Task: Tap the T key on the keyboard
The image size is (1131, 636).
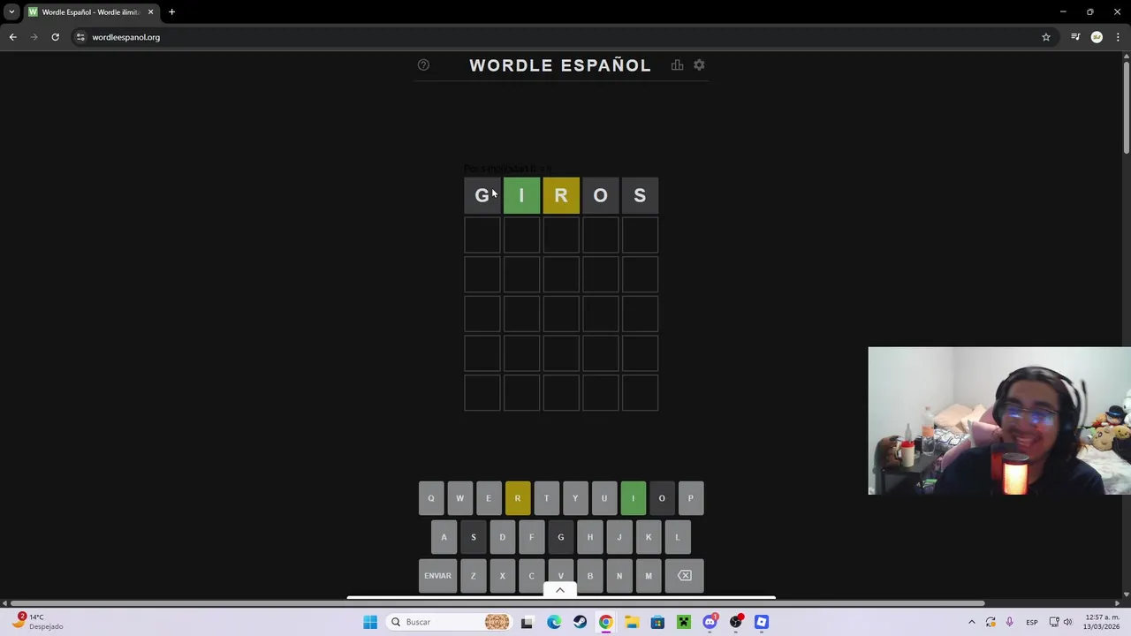Action: pyautogui.click(x=546, y=498)
